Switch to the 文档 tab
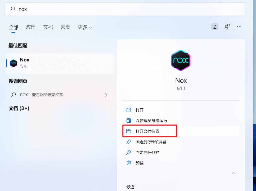The width and height of the screenshot is (256, 191). click(x=48, y=27)
